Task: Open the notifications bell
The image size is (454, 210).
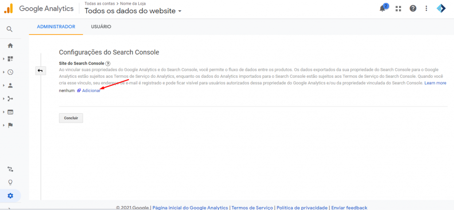Action: [383, 8]
